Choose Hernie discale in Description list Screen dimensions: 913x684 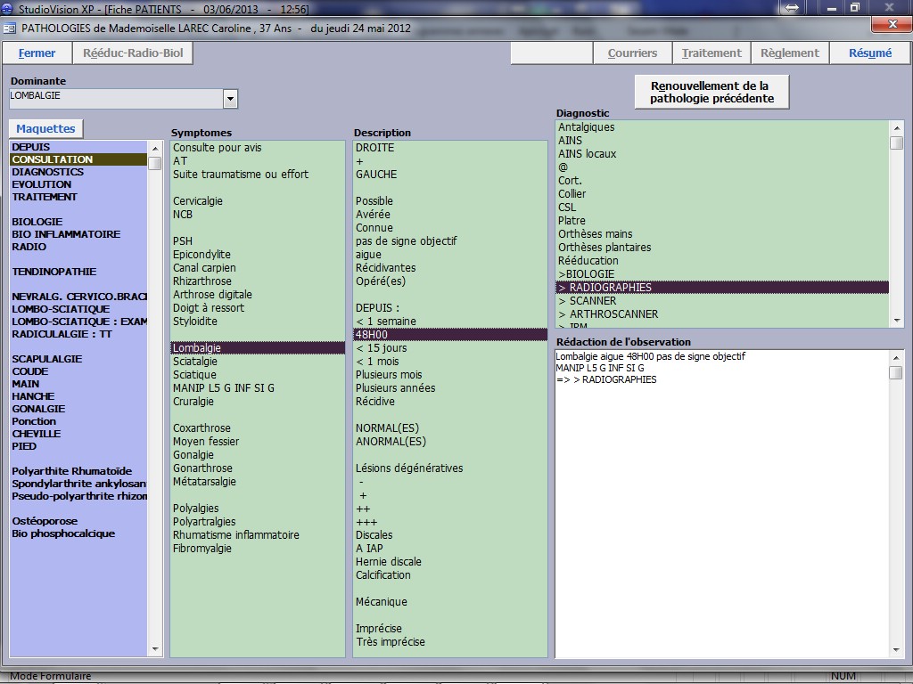coord(389,562)
